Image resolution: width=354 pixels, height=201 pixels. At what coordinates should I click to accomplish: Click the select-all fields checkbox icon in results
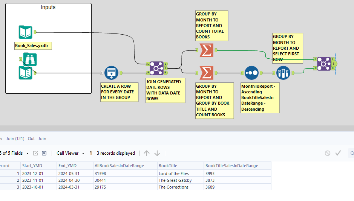coord(35,153)
